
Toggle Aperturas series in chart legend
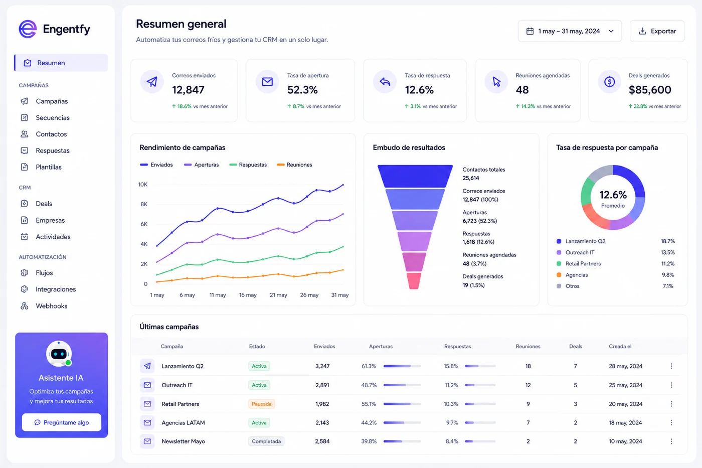click(202, 165)
